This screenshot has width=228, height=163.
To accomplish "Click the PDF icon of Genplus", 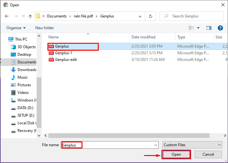I will click(x=51, y=46).
